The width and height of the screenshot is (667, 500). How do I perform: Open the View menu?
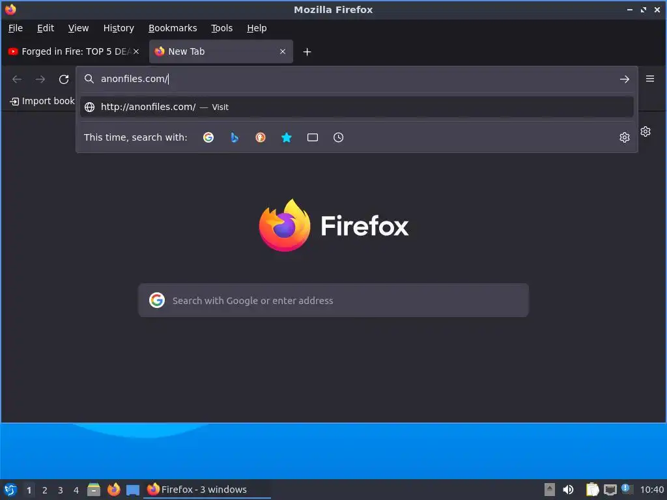tap(78, 28)
